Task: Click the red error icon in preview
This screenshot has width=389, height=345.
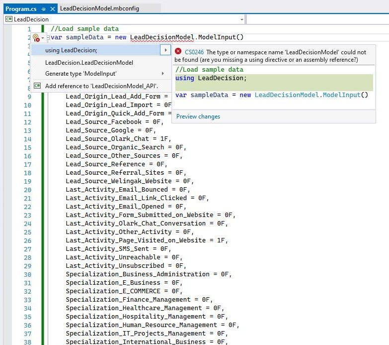Action: click(178, 51)
